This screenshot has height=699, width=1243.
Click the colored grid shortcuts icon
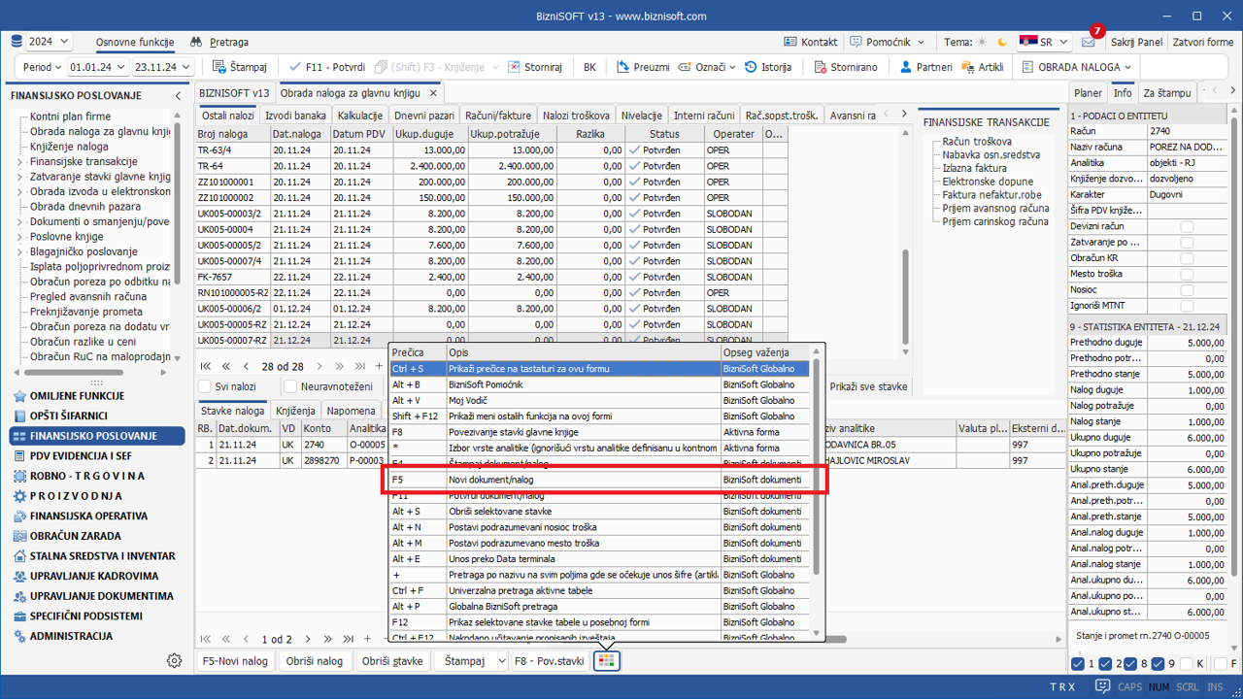pyautogui.click(x=606, y=661)
